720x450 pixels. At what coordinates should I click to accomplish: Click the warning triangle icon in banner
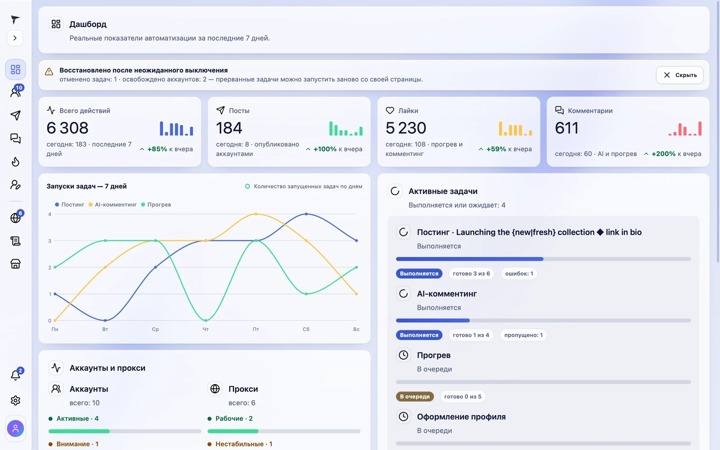[49, 72]
